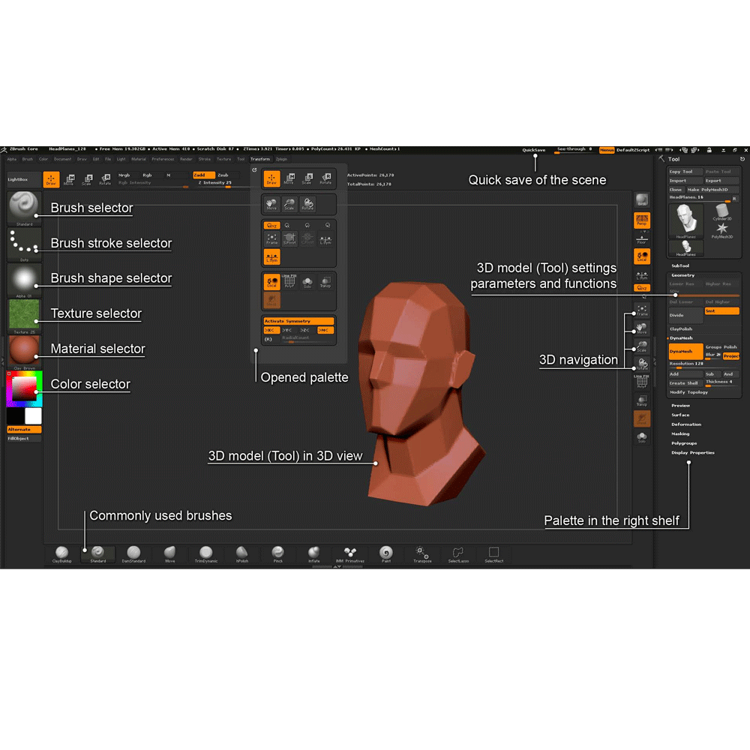Viewport: 750px width, 750px height.
Task: Click the QuickSave button
Action: coord(534,150)
